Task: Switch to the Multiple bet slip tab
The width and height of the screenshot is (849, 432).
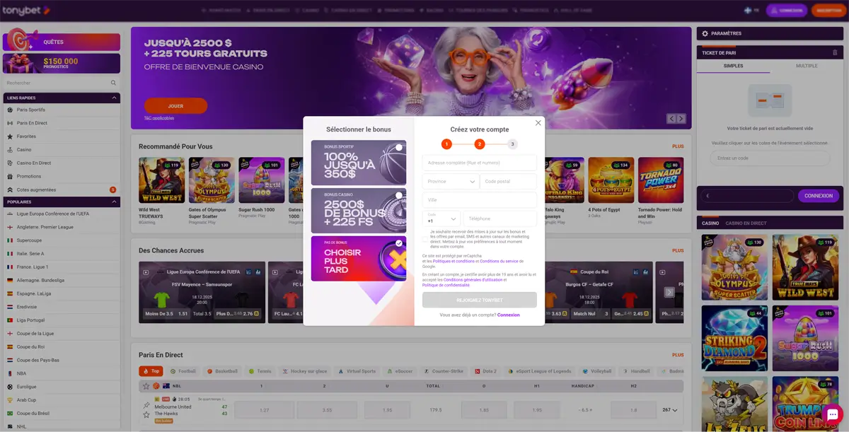Action: click(806, 66)
